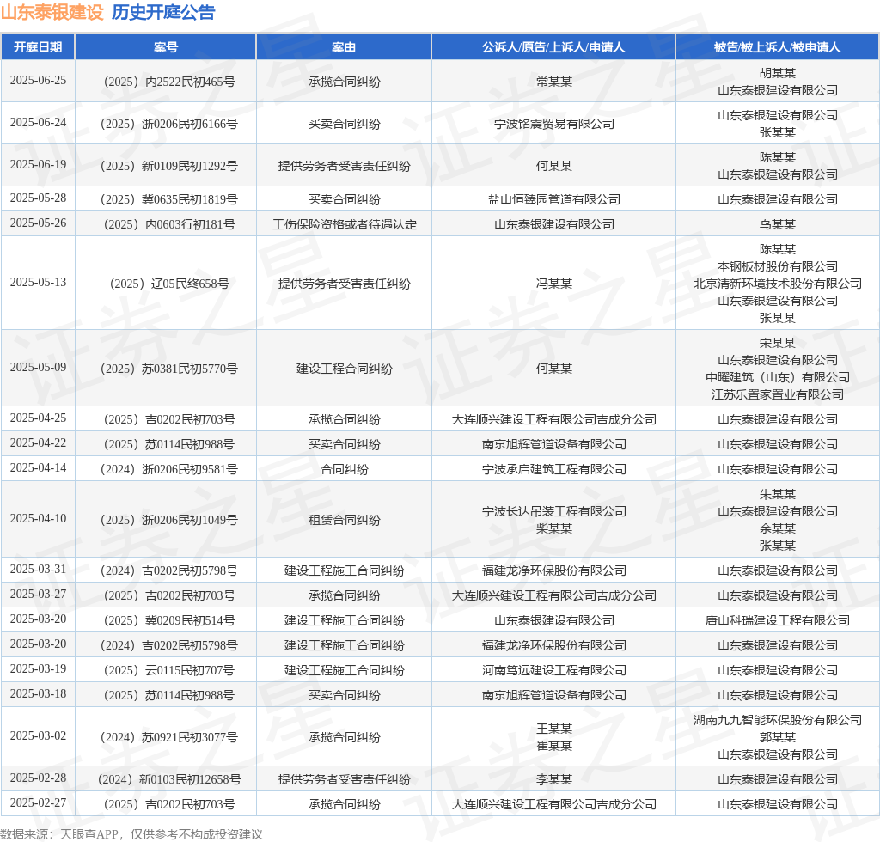
Task: Click defendant 朱某某
Action: pos(777,494)
